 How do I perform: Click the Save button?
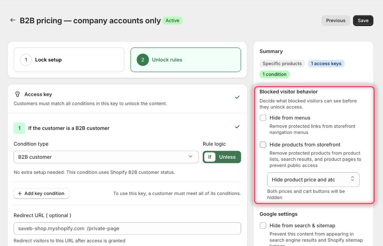tap(363, 20)
